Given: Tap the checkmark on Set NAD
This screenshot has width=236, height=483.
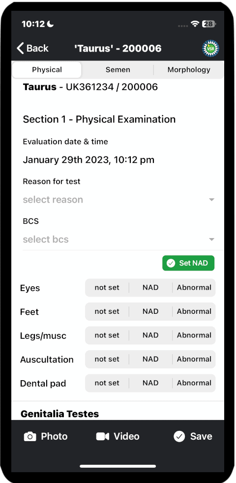Looking at the screenshot, I should 171,263.
